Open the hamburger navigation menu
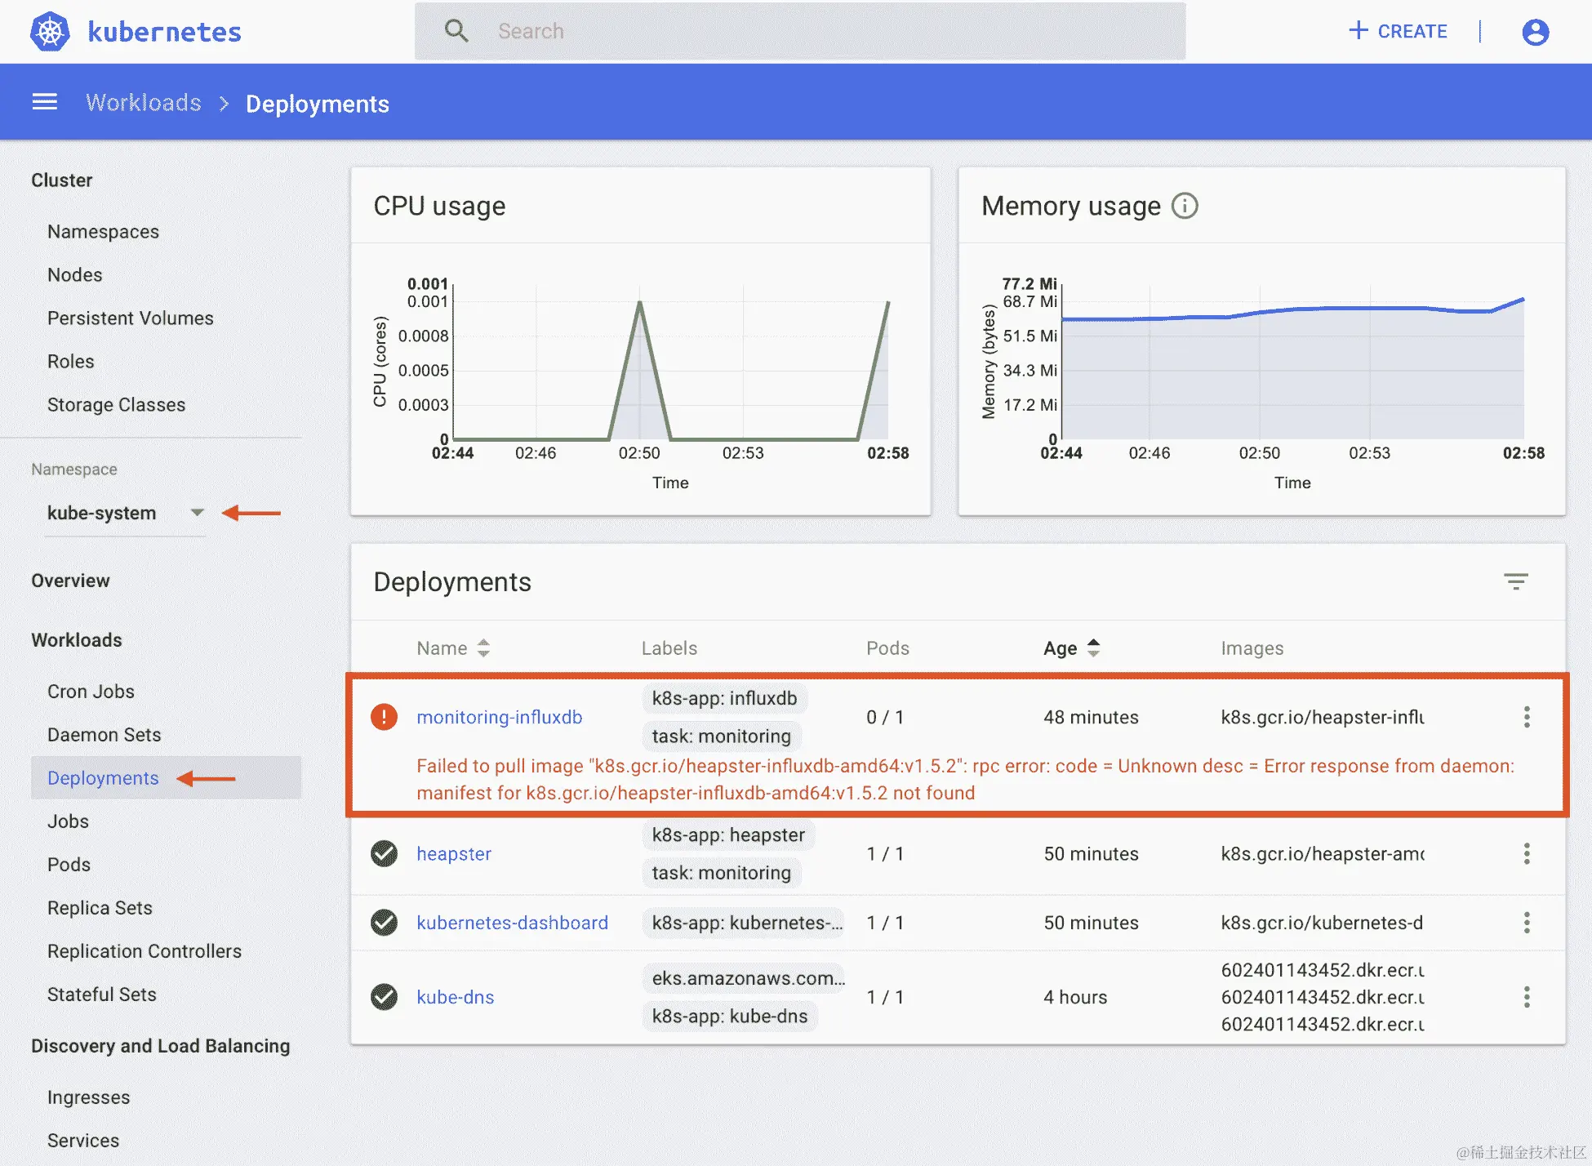This screenshot has width=1592, height=1166. (45, 102)
